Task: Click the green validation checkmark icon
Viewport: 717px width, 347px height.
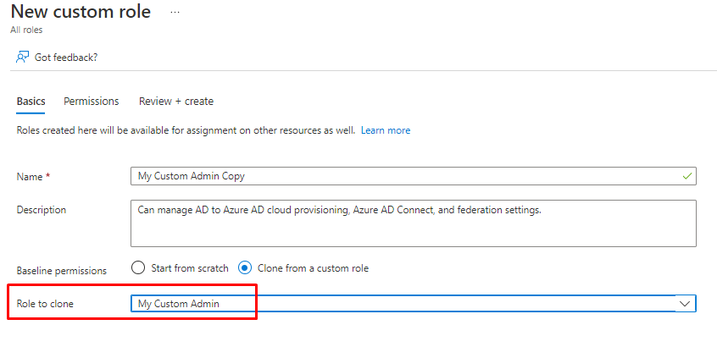Action: pos(687,176)
